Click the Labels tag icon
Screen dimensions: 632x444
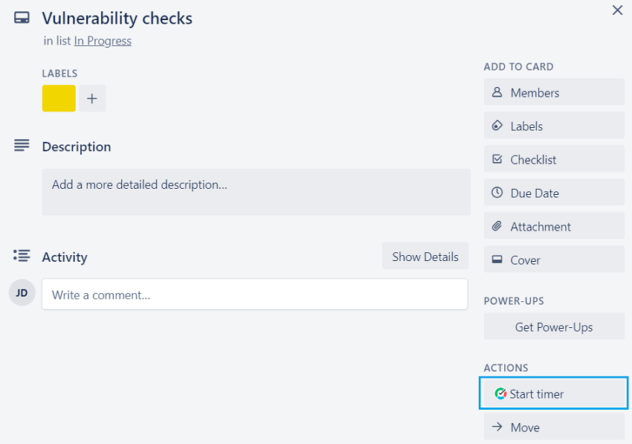pos(497,126)
